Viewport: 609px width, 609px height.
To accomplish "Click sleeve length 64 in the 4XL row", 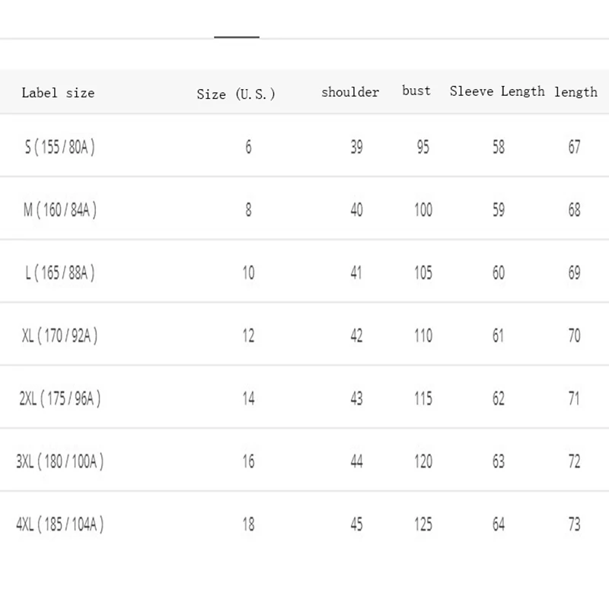I will (498, 524).
